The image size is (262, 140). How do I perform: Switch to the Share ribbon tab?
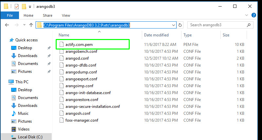pyautogui.click(x=47, y=15)
